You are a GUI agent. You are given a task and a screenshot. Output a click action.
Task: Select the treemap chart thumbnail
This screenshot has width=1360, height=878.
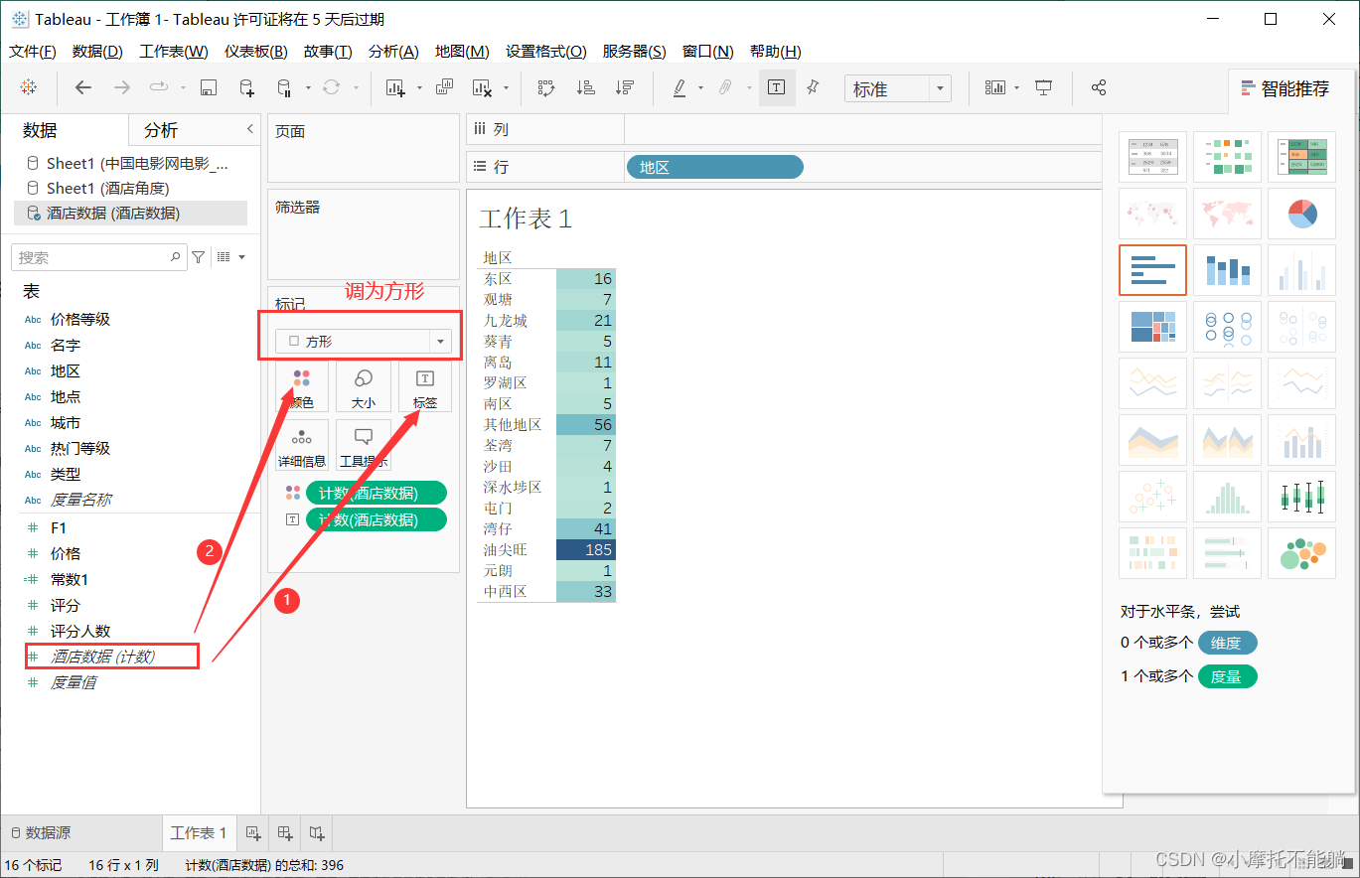click(1152, 327)
